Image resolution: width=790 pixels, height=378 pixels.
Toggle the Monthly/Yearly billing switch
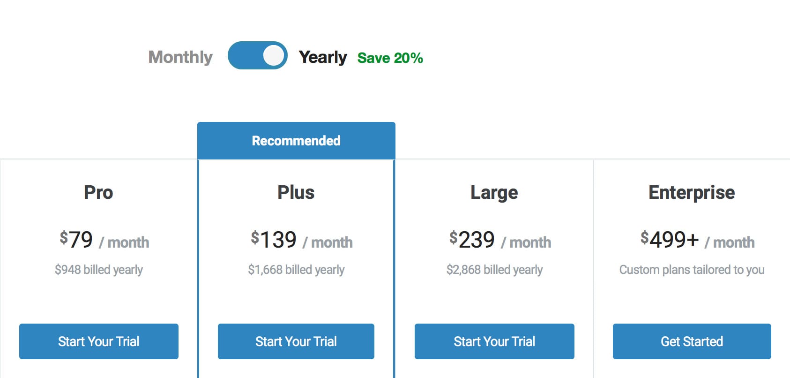coord(257,56)
